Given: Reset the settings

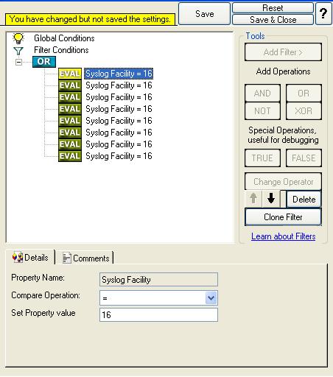Looking at the screenshot, I should (x=273, y=8).
